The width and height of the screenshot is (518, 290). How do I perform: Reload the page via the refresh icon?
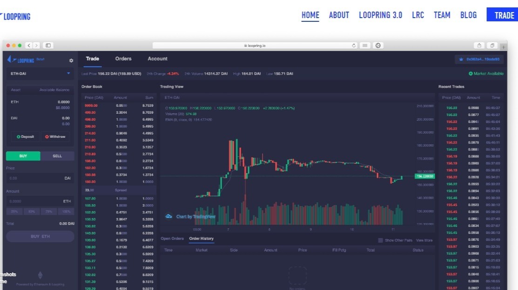[x=354, y=45]
